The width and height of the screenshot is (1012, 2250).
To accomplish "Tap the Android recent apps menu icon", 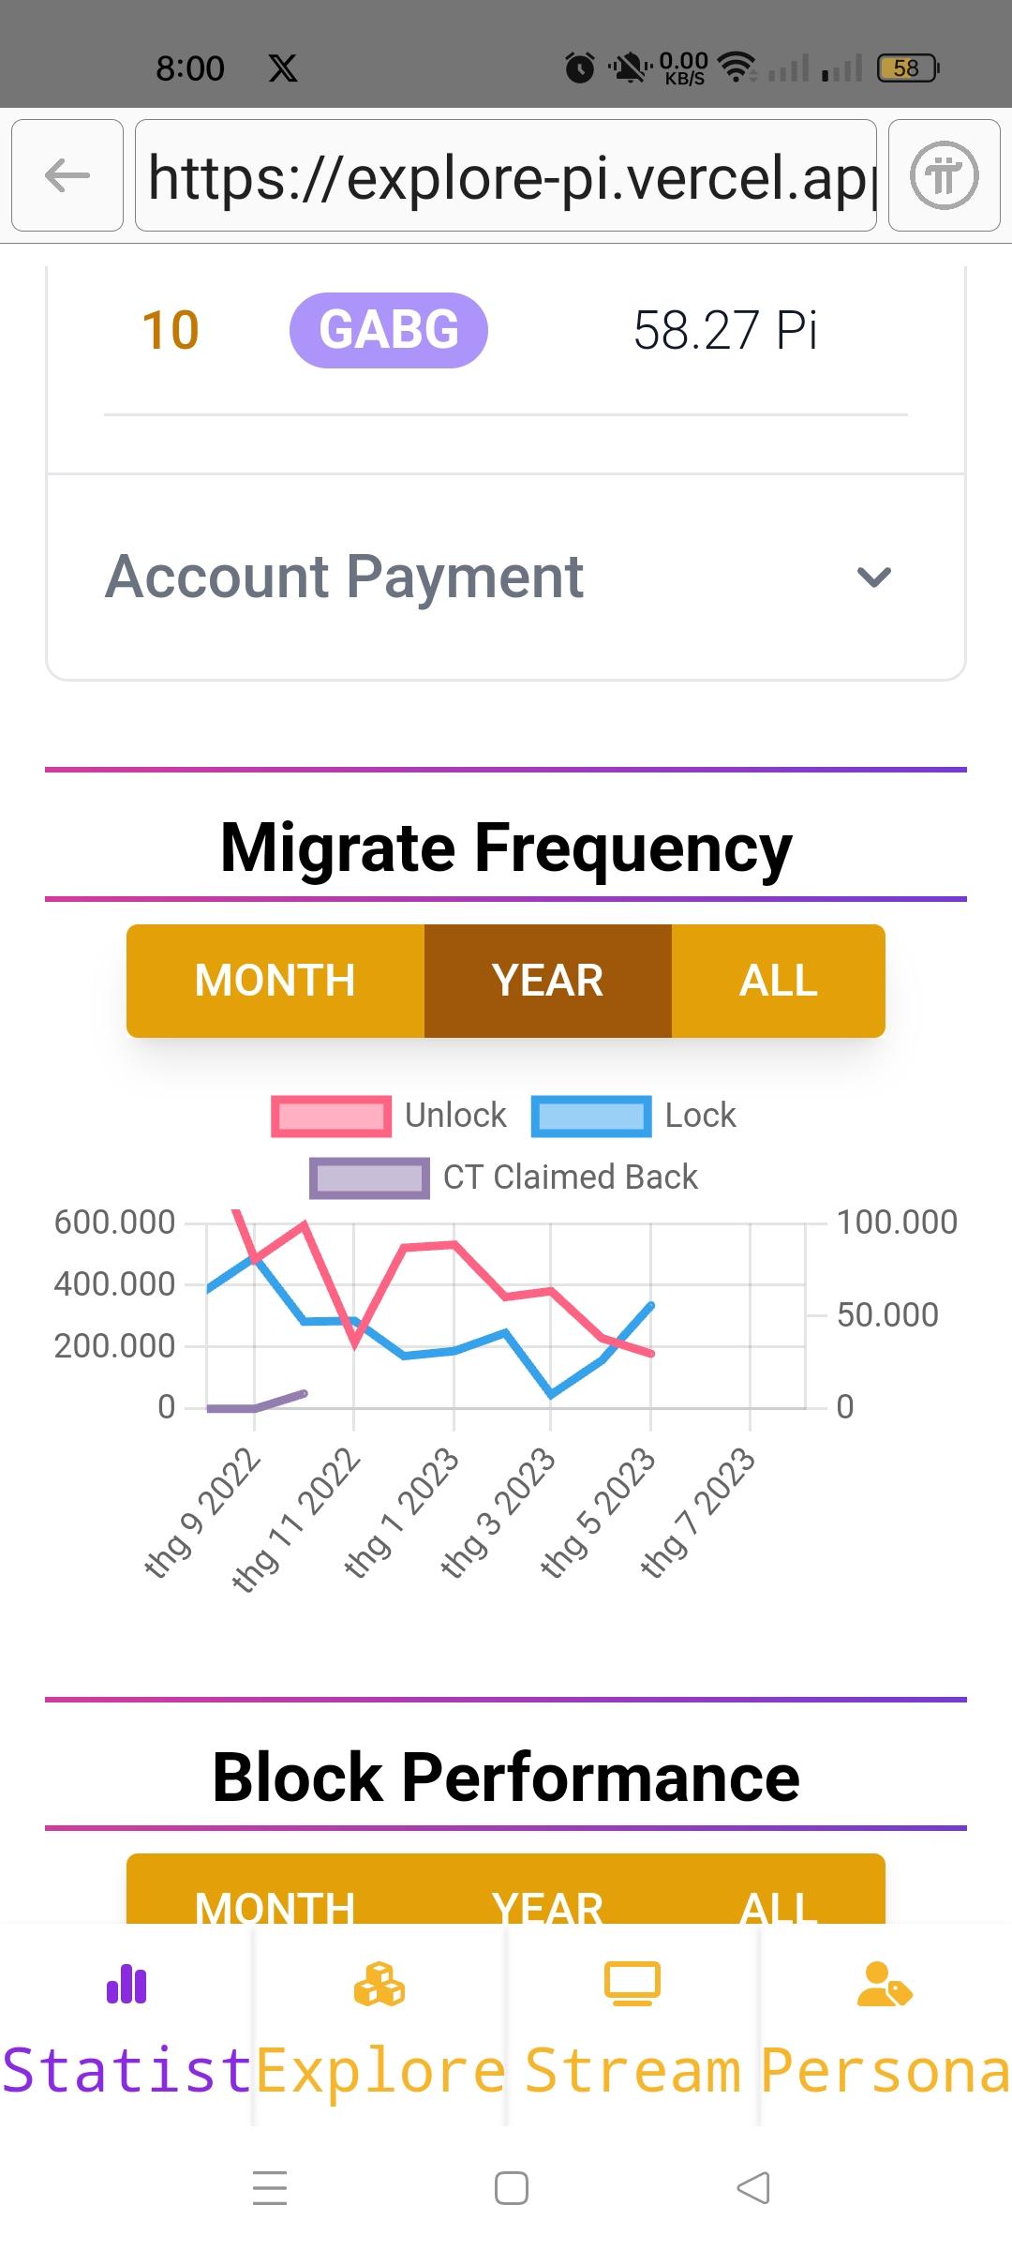I will coord(270,2188).
